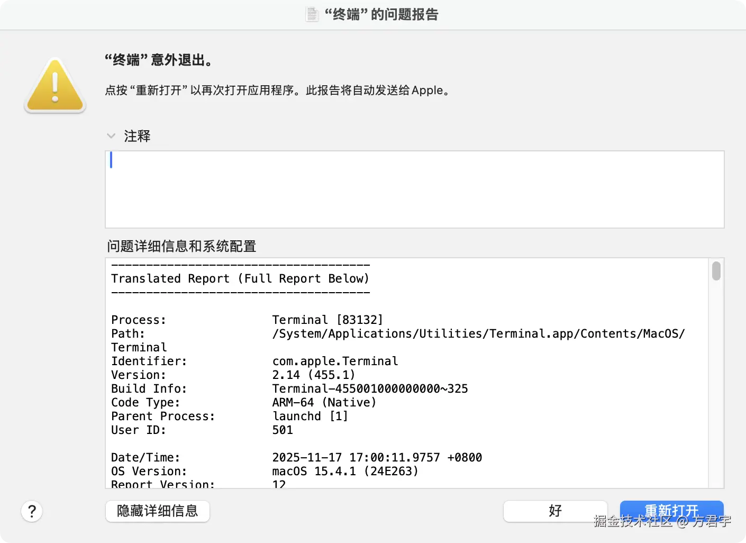
Task: Select the 问题详细信息和系统配置 heading
Action: click(181, 247)
